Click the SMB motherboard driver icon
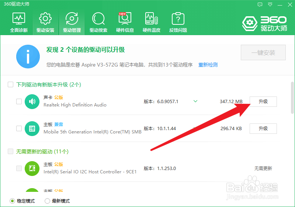The image size is (295, 207). [32, 129]
